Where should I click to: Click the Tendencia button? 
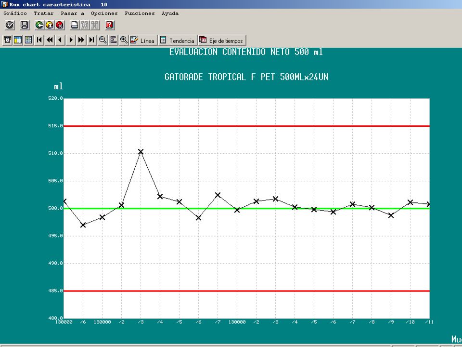[178, 40]
